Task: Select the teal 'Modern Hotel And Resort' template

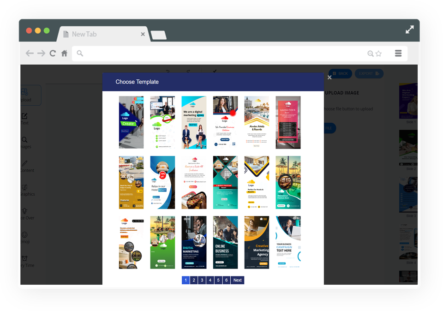Action: (x=225, y=182)
